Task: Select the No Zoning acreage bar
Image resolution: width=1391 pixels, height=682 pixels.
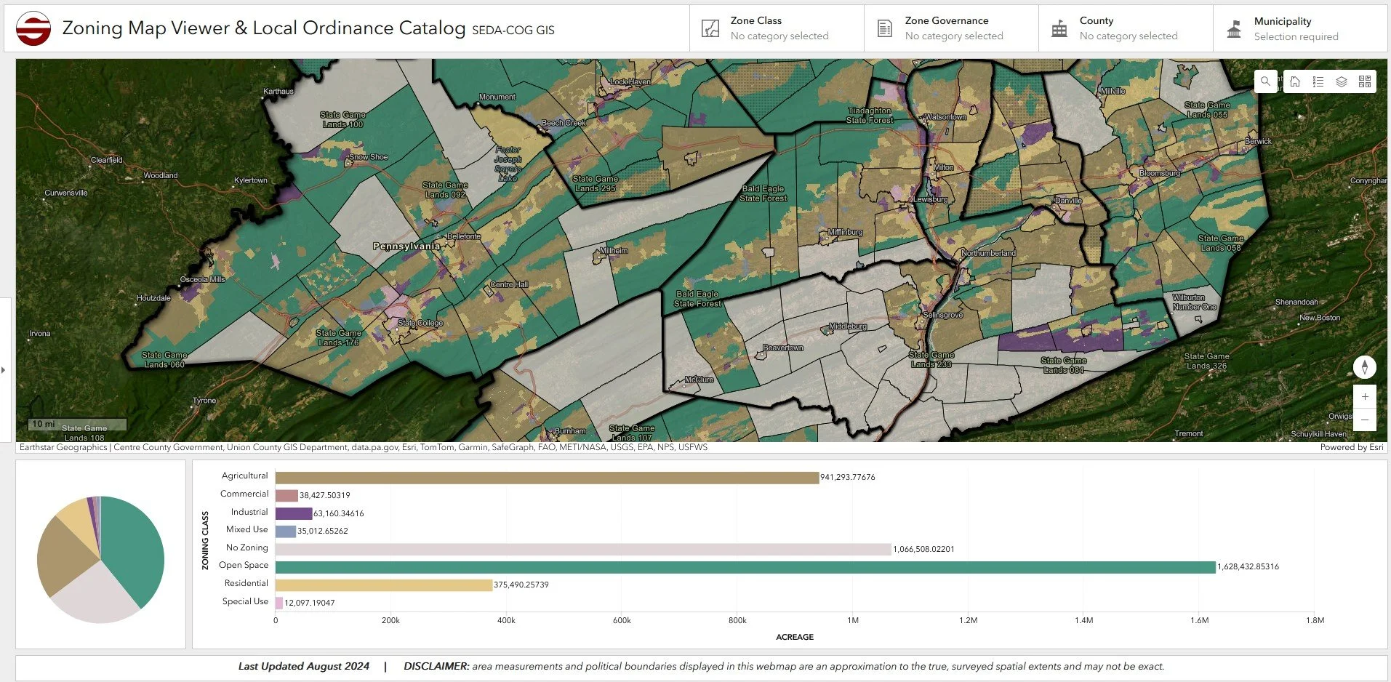Action: pos(583,549)
